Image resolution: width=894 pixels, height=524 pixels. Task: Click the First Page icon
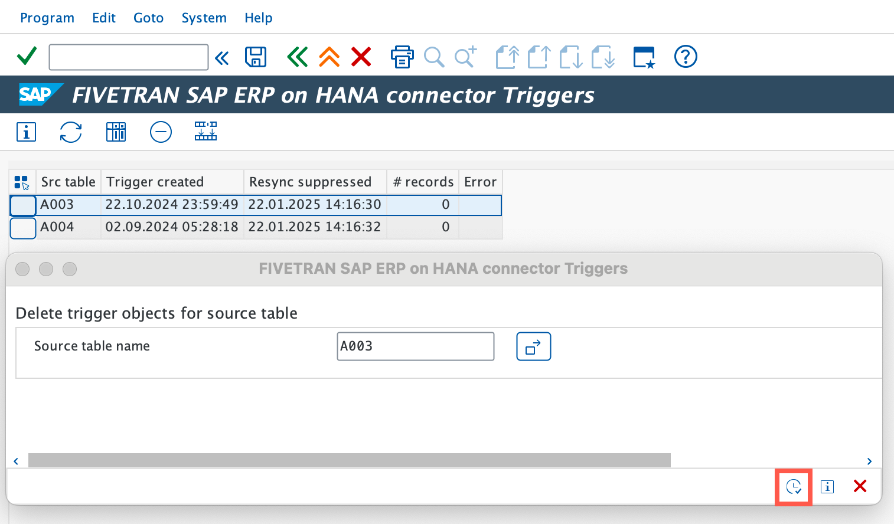[507, 57]
